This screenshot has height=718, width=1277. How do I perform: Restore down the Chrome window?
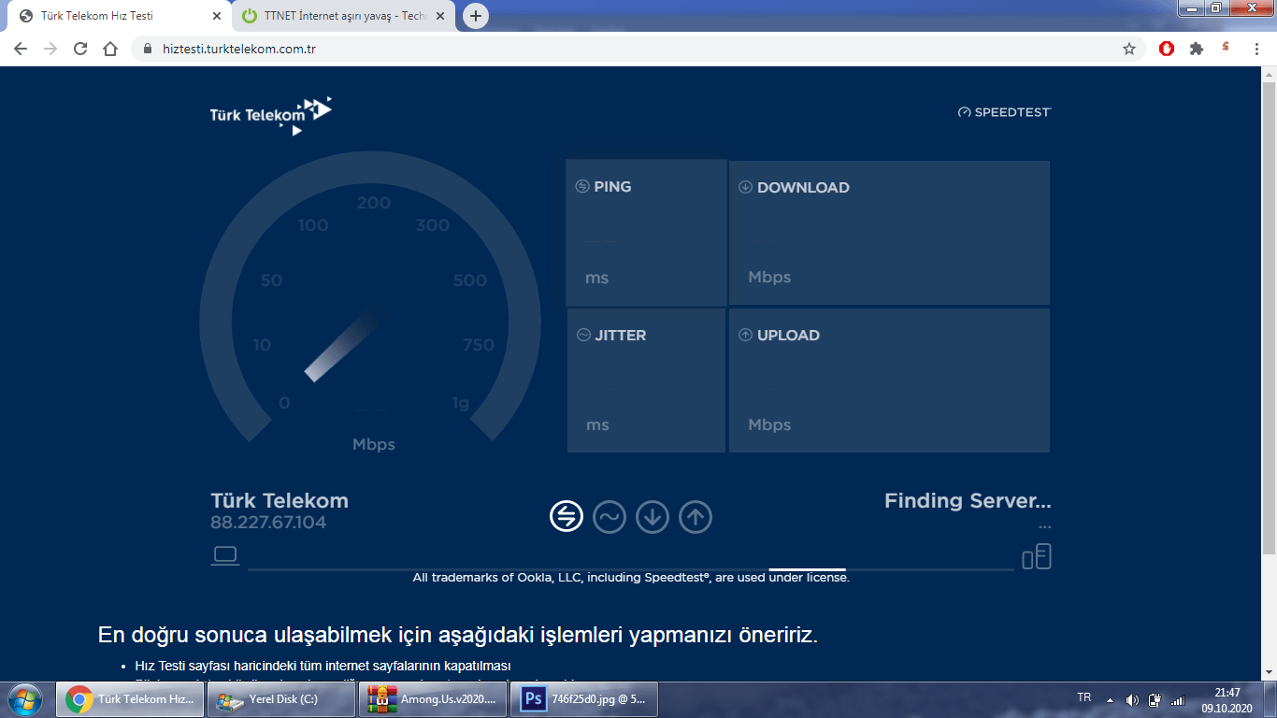coord(1216,8)
